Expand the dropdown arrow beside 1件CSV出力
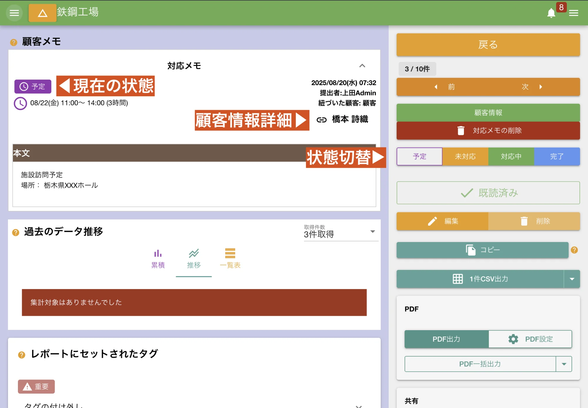This screenshot has width=588, height=408. pos(572,279)
